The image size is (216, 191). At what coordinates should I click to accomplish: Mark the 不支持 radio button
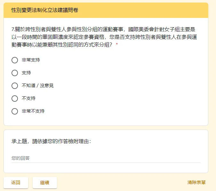coord(15,99)
